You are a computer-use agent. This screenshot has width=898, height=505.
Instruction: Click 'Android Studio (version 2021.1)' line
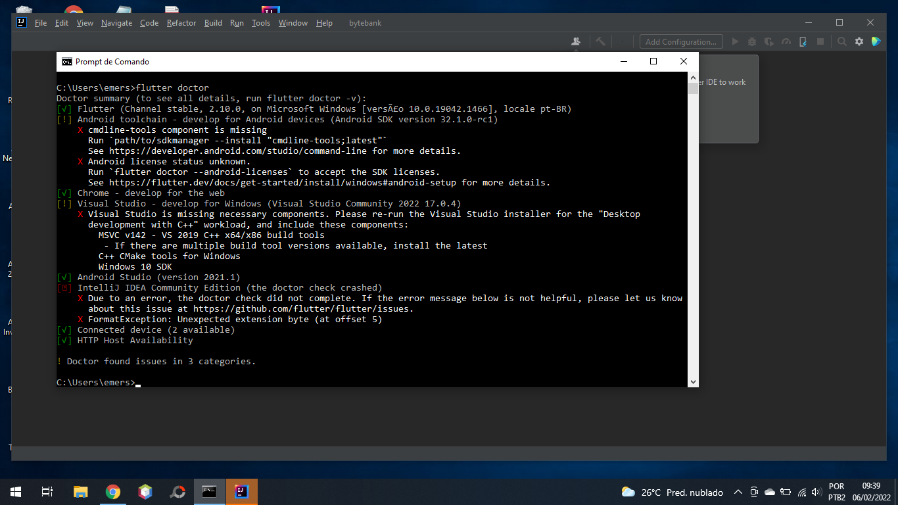[159, 277]
